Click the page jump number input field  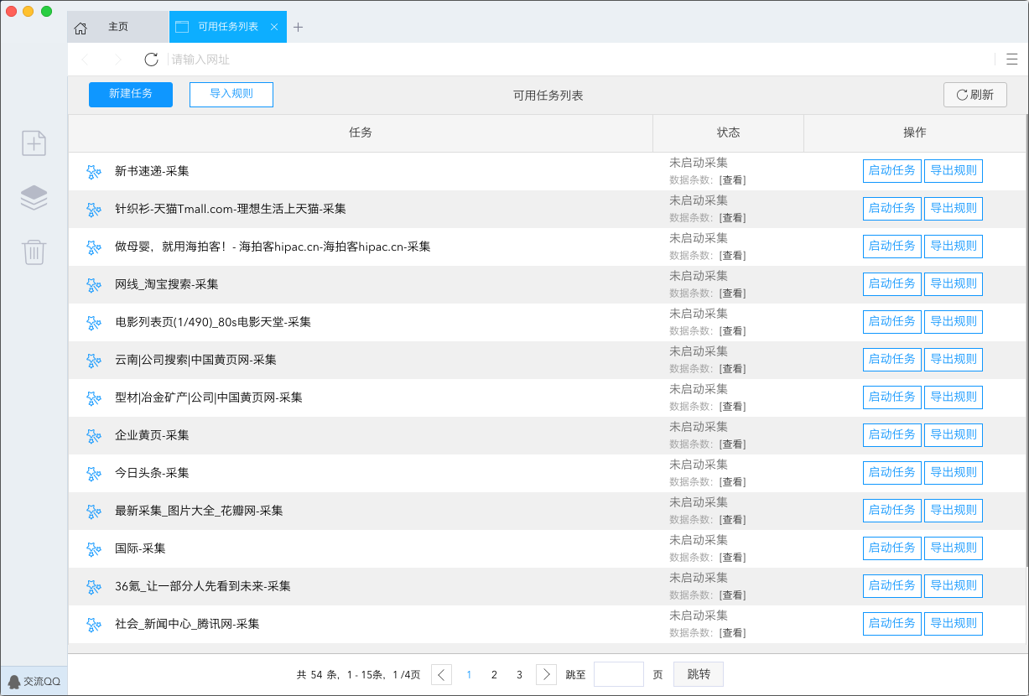coord(618,675)
